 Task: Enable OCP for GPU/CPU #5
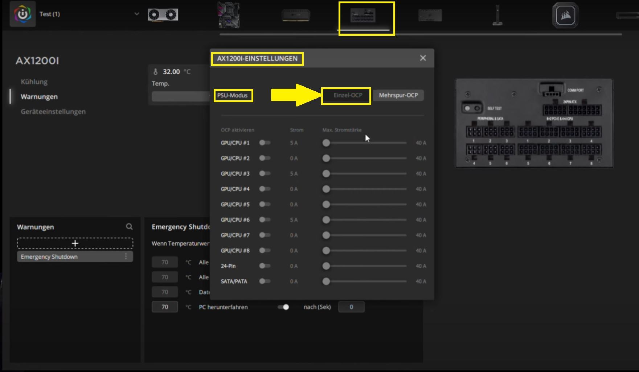click(x=265, y=204)
